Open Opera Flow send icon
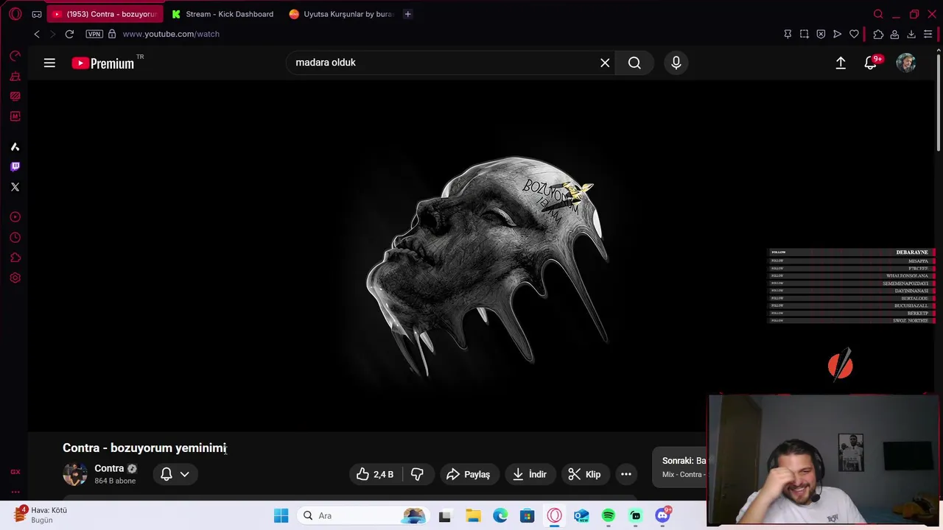 click(x=838, y=34)
